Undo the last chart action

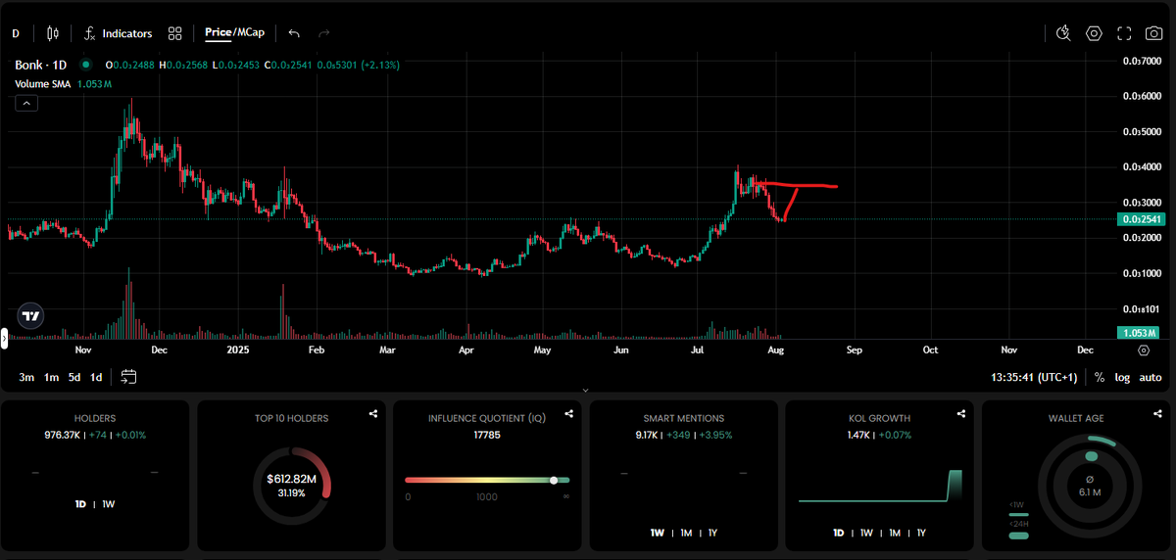coord(294,33)
